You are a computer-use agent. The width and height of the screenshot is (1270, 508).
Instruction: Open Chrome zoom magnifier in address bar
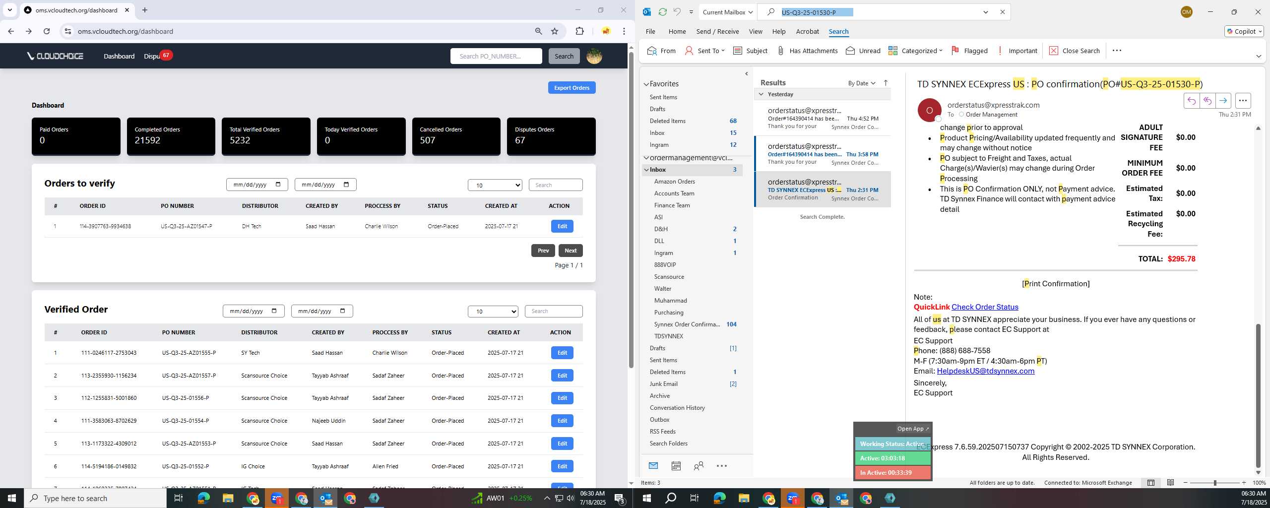click(x=538, y=31)
